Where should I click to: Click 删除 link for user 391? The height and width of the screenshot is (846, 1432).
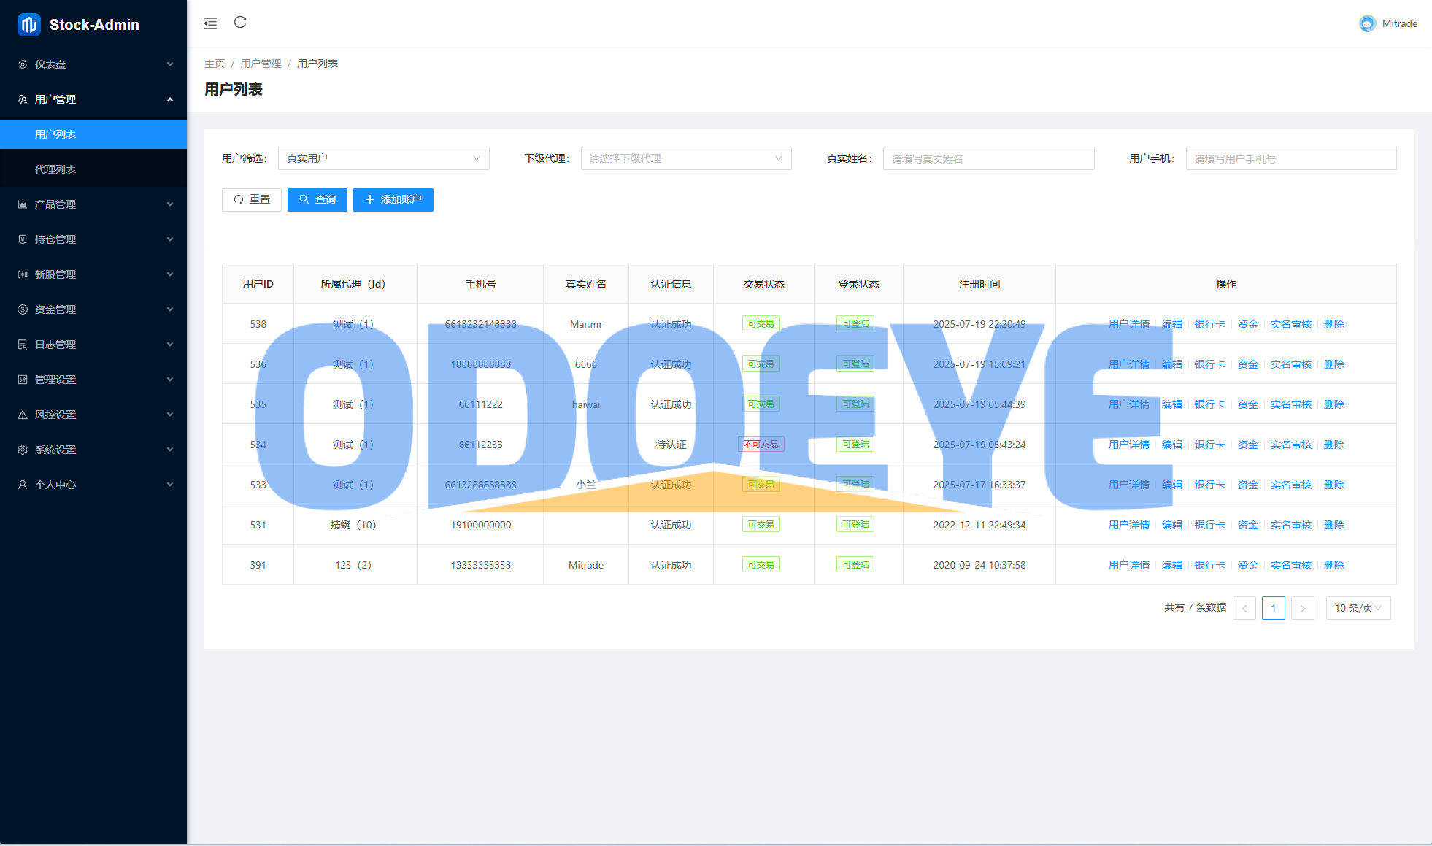[x=1333, y=565]
